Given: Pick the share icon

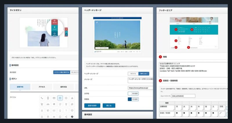Looking at the screenshot, I should (66, 117).
